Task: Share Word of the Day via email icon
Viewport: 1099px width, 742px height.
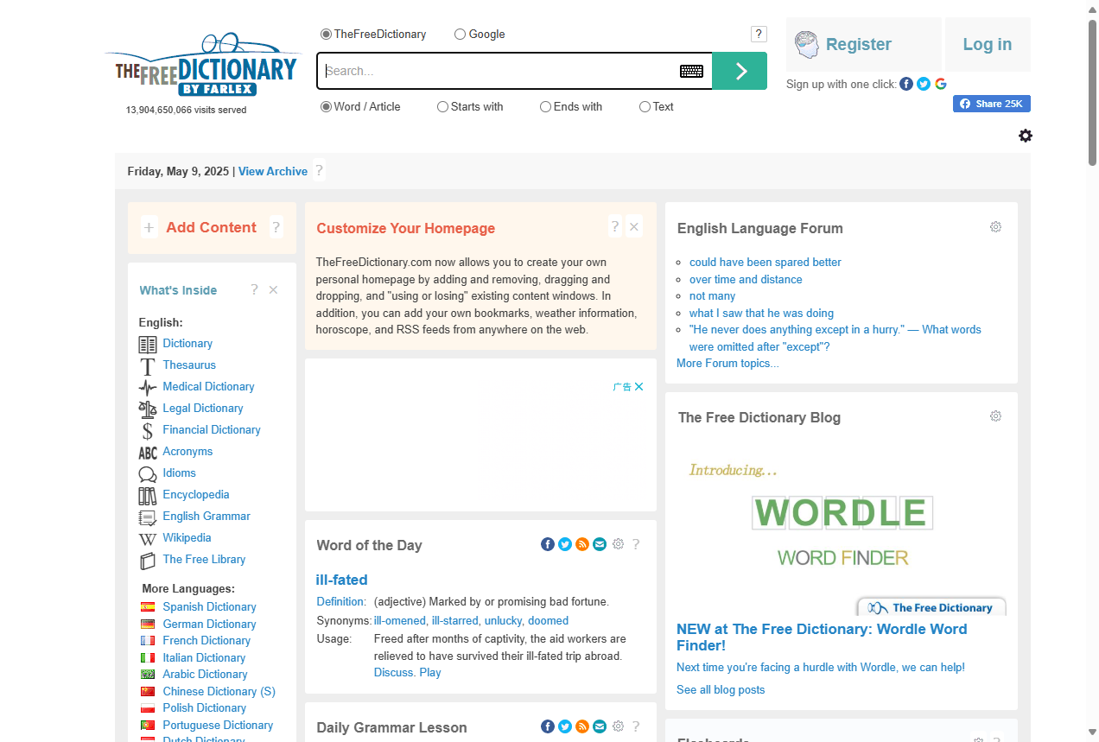Action: pyautogui.click(x=600, y=544)
